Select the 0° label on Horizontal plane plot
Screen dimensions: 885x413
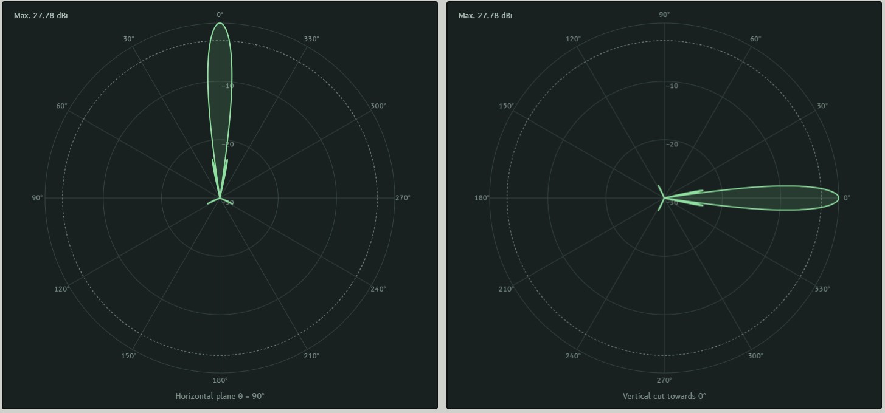(220, 15)
